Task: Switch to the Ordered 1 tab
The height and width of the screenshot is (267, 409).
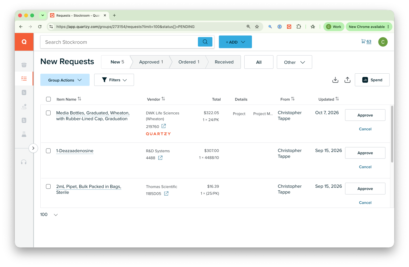Action: coord(189,62)
